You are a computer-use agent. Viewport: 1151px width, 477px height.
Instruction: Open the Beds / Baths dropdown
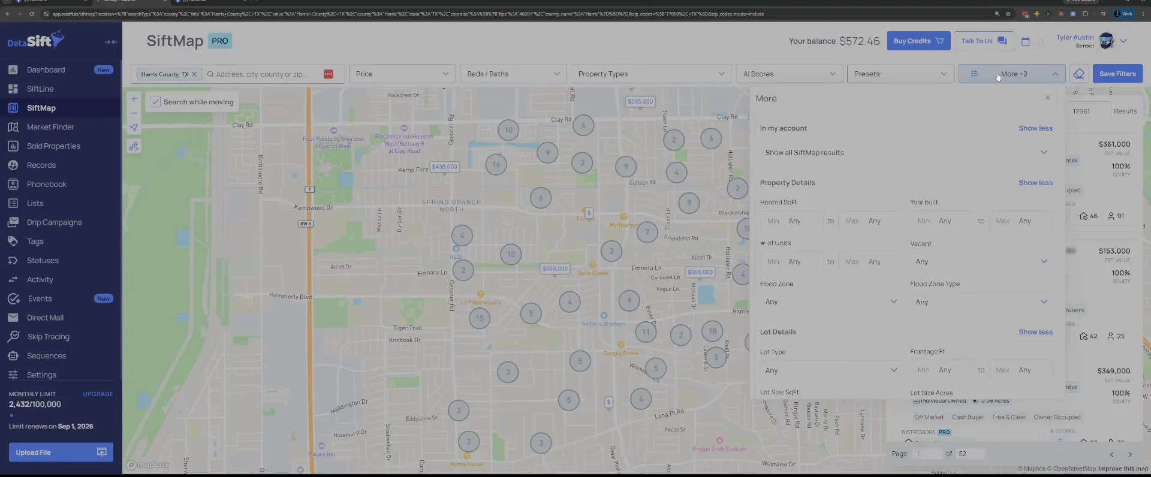(513, 74)
